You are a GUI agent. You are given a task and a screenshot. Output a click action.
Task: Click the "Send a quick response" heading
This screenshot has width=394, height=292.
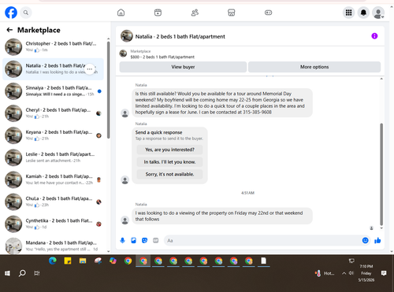(x=158, y=132)
